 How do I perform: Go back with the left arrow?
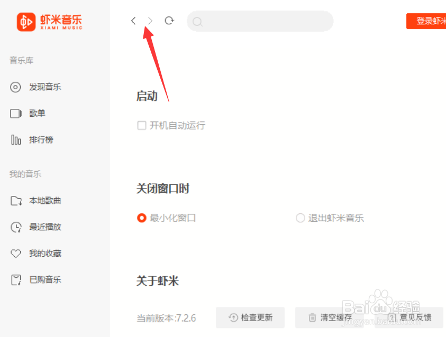pyautogui.click(x=133, y=21)
